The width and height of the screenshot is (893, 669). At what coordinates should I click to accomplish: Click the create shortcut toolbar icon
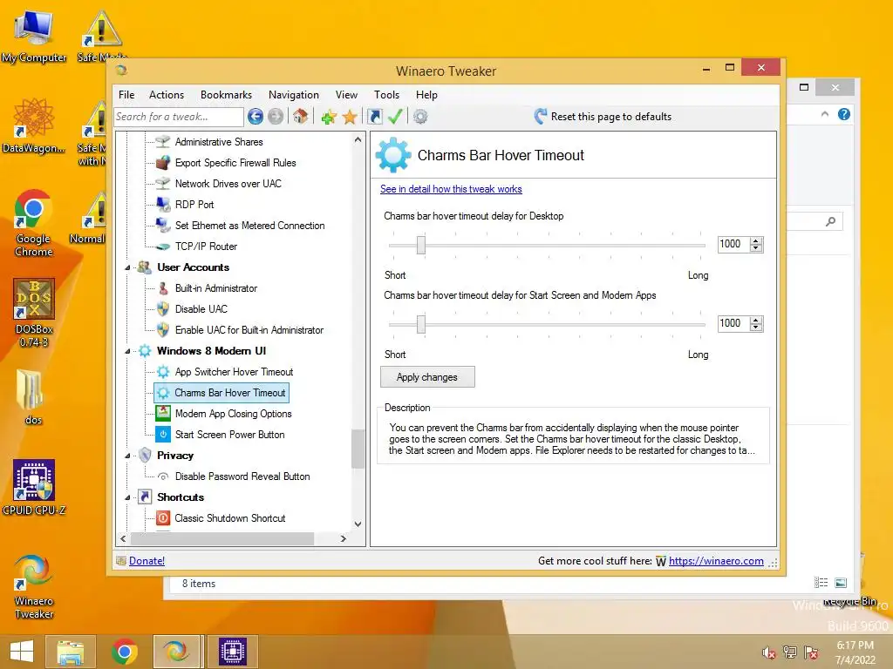pos(375,117)
